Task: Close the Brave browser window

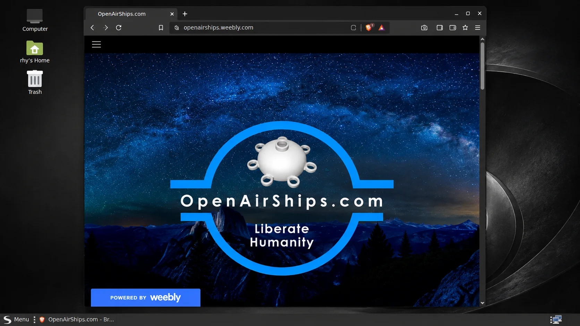Action: coord(480,14)
